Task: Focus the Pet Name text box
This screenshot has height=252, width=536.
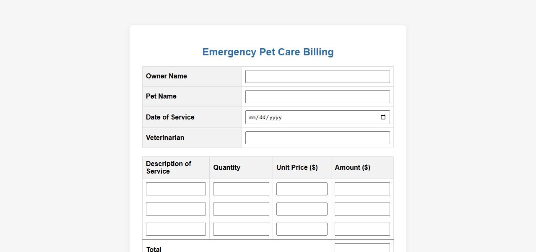Action: pyautogui.click(x=317, y=97)
